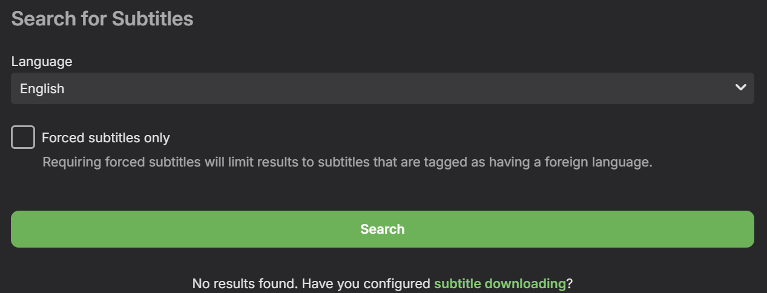
Task: Expand the language selection combo box
Action: pyautogui.click(x=382, y=88)
